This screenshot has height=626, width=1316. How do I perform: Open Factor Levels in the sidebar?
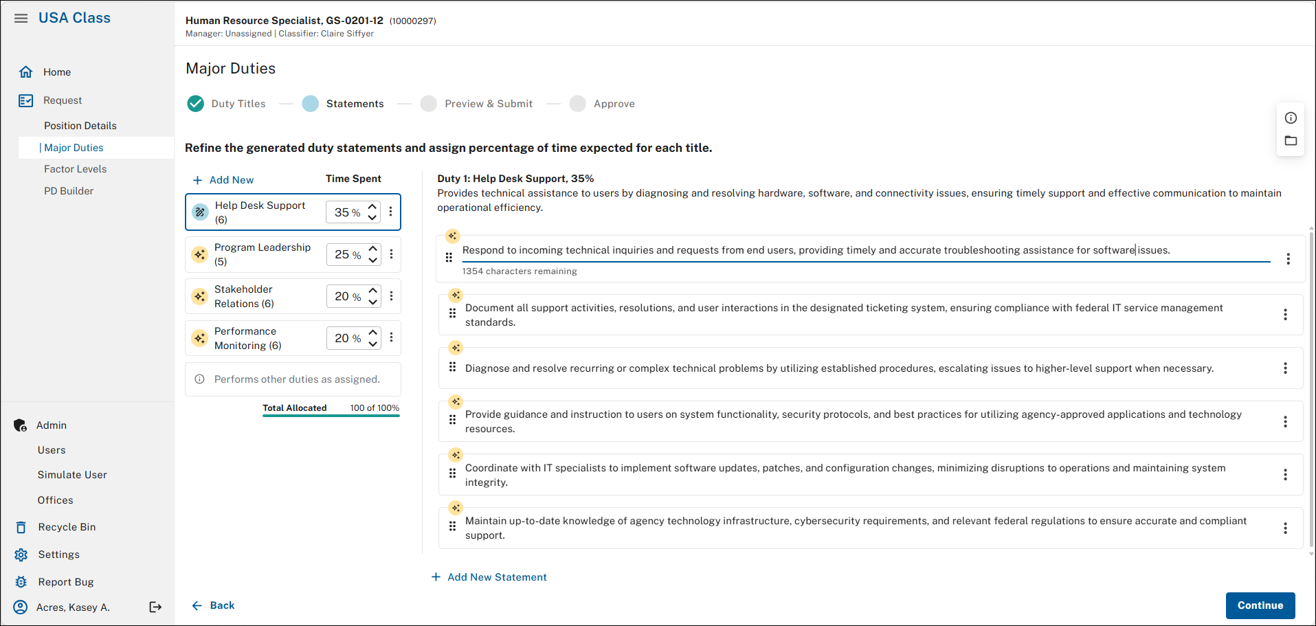point(76,169)
